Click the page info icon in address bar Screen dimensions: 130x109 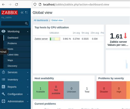pyautogui.click(x=40, y=4)
